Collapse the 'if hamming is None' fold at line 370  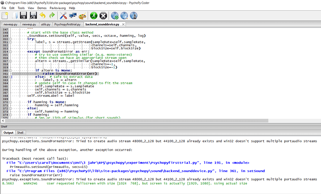10,102
